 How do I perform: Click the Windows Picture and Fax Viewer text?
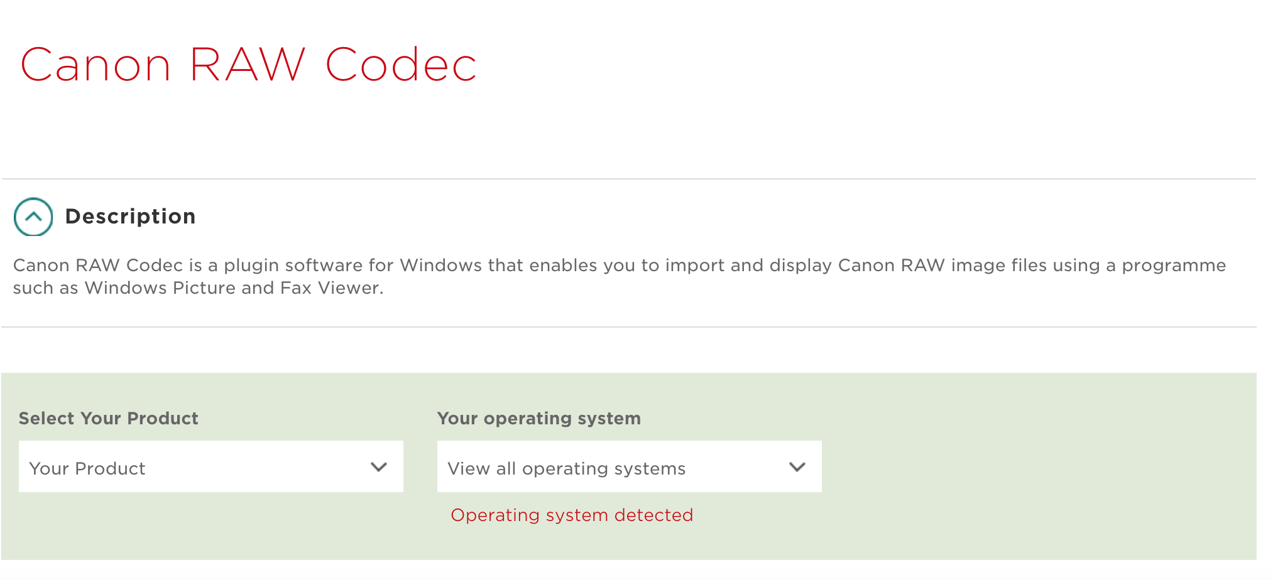point(234,288)
